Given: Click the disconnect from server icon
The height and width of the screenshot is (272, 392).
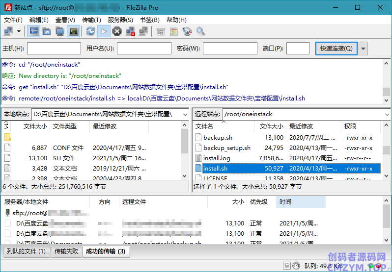Looking at the screenshot, I should coord(130,31).
